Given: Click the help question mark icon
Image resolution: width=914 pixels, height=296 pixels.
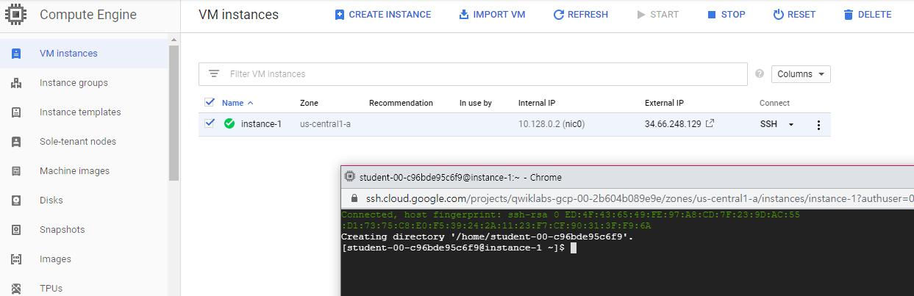Looking at the screenshot, I should (760, 73).
